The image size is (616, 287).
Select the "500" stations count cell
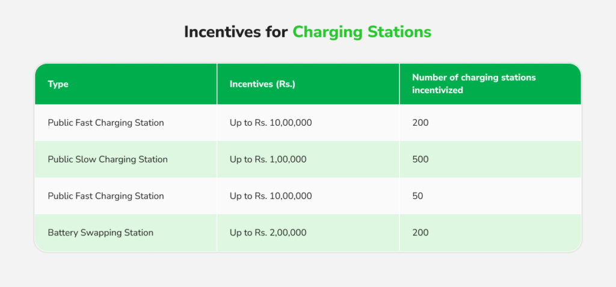point(420,159)
